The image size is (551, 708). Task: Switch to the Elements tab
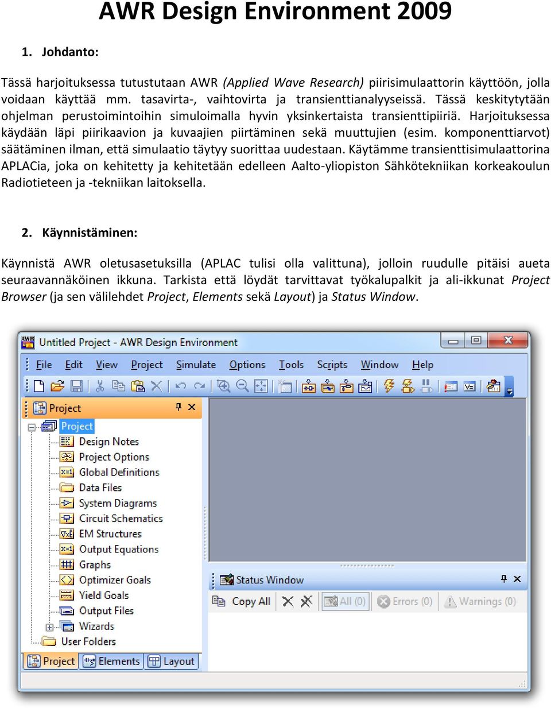[x=111, y=661]
